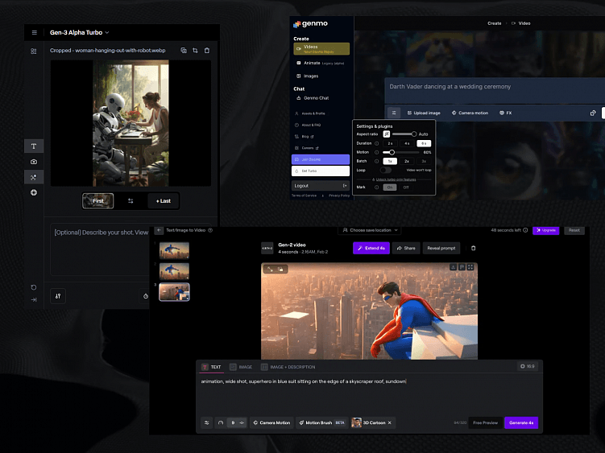Adjust the Aspect ratio slider in Genmo
This screenshot has height=453, width=605.
pyautogui.click(x=404, y=134)
